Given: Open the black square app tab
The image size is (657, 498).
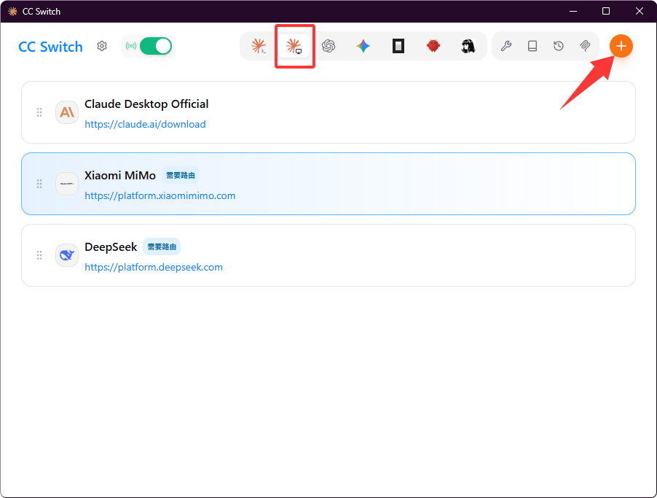Looking at the screenshot, I should (x=398, y=46).
